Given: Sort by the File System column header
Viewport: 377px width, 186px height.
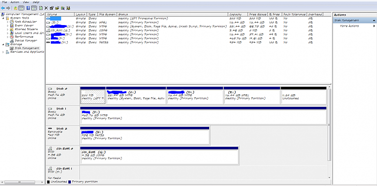Looking at the screenshot, I should (108, 15).
